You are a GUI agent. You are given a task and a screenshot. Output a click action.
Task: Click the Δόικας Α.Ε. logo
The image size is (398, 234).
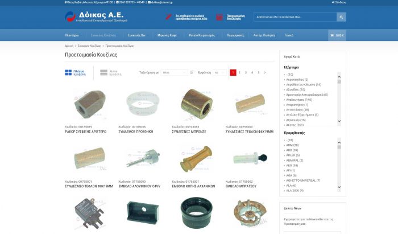click(x=96, y=17)
